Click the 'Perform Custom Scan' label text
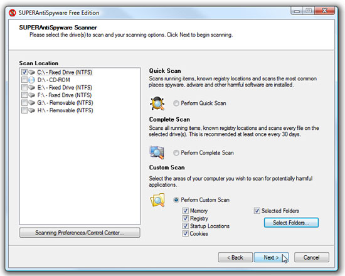 point(205,200)
